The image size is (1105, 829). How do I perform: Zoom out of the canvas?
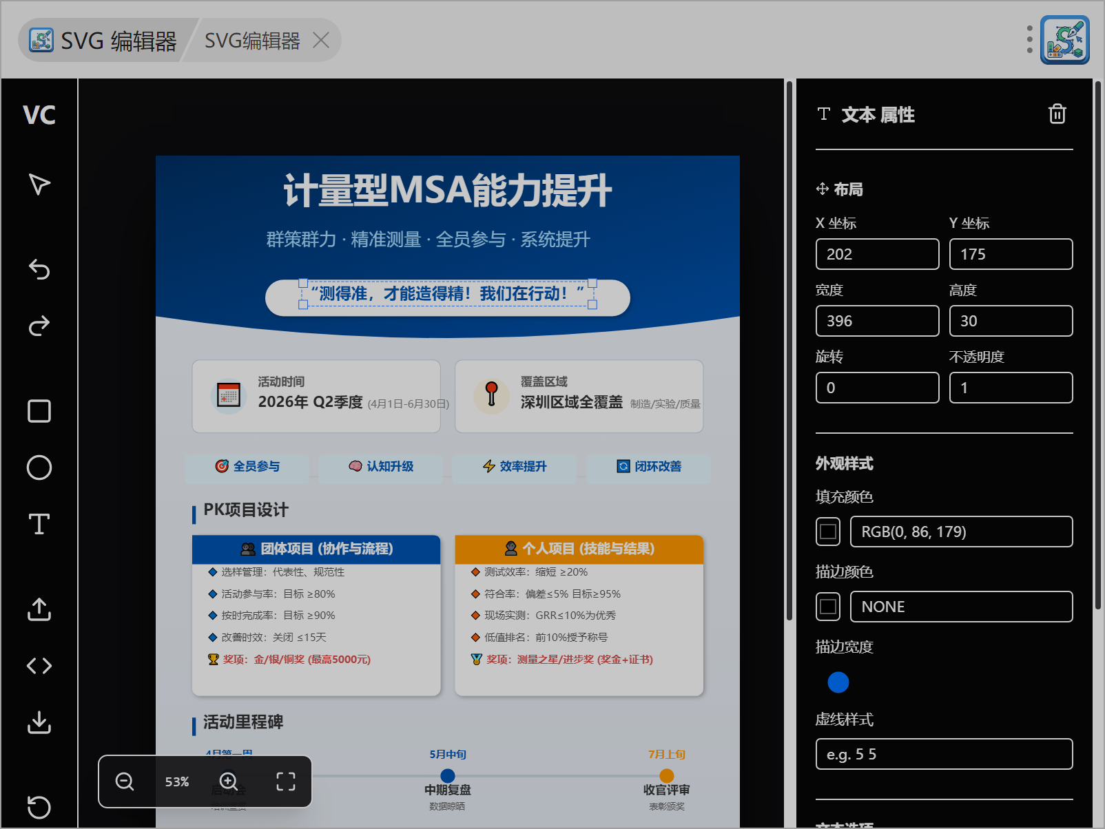(125, 781)
